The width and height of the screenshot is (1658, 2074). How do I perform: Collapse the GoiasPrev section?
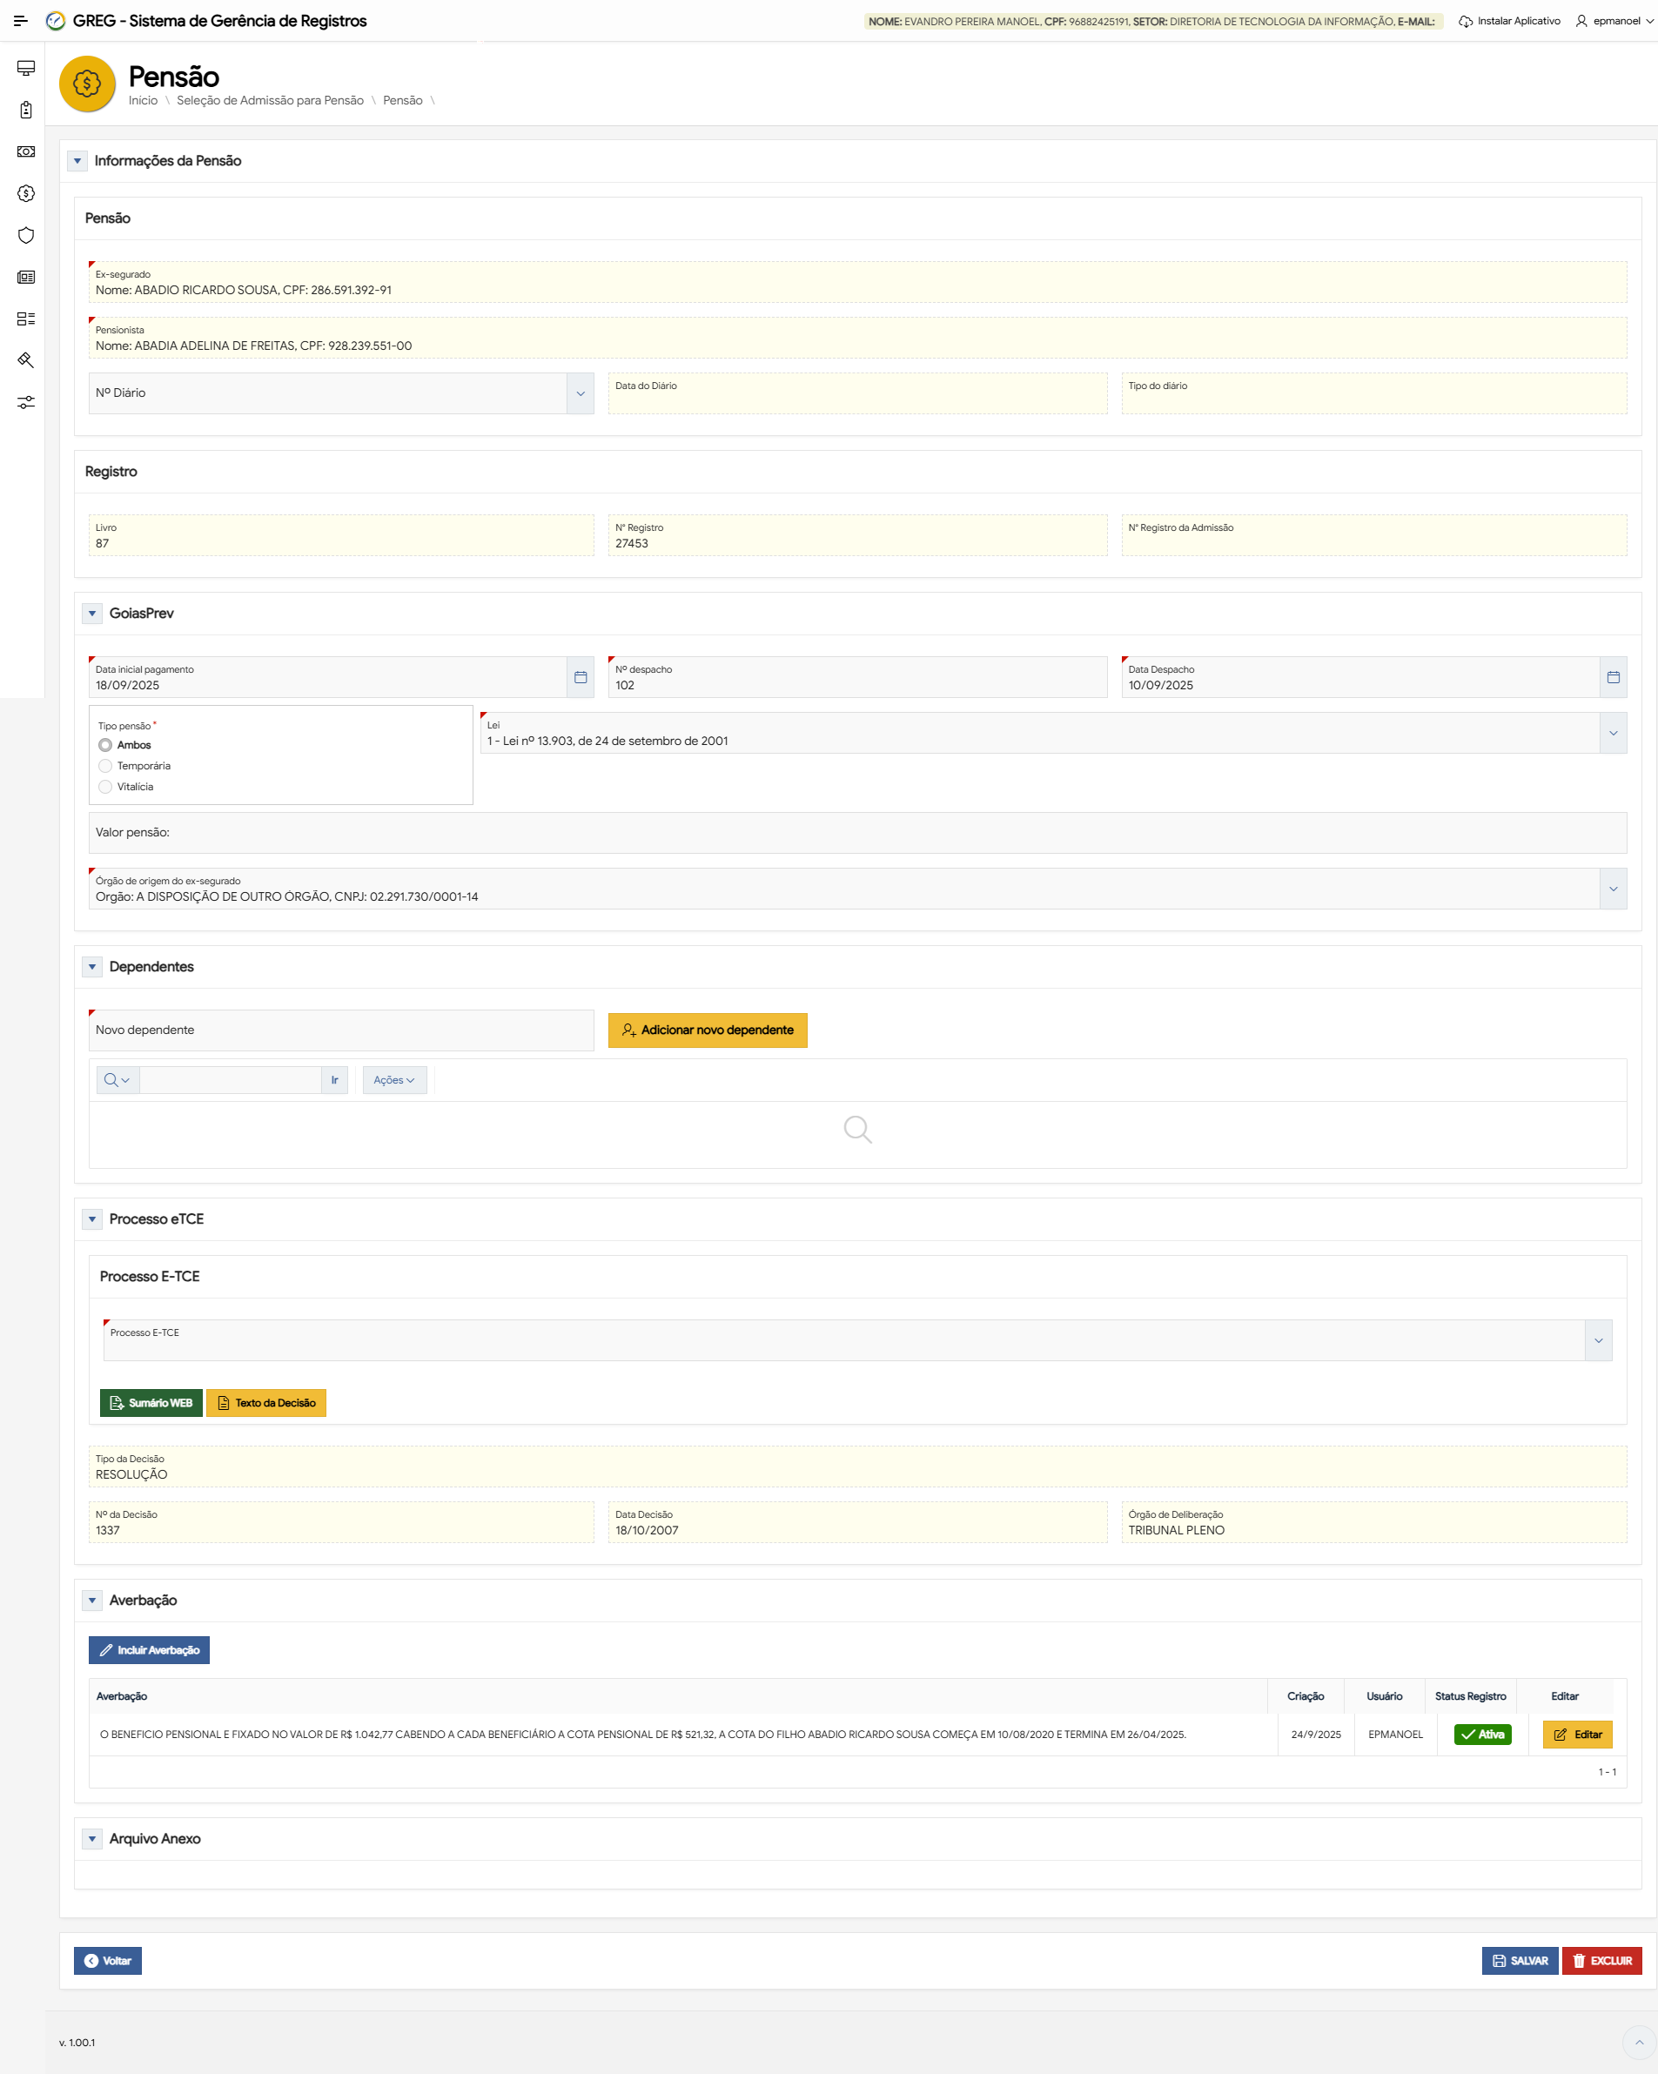[x=92, y=614]
